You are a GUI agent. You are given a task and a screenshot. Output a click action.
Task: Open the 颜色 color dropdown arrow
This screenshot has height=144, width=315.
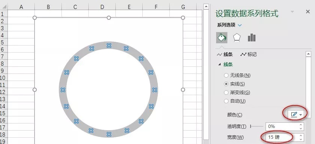click(300, 115)
